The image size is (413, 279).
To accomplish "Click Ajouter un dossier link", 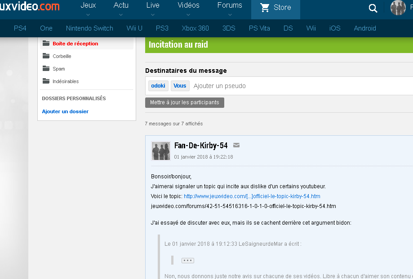I will click(x=65, y=111).
